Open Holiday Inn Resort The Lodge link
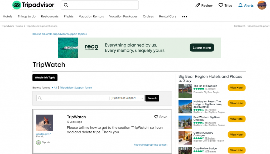 pos(208,104)
